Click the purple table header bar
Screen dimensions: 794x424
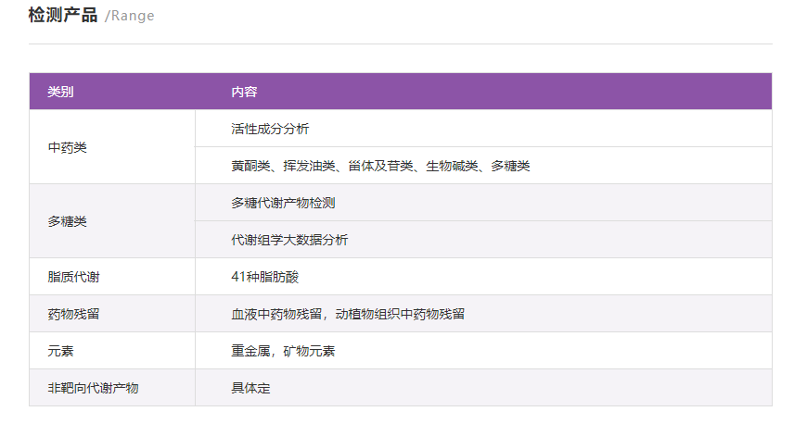point(501,92)
